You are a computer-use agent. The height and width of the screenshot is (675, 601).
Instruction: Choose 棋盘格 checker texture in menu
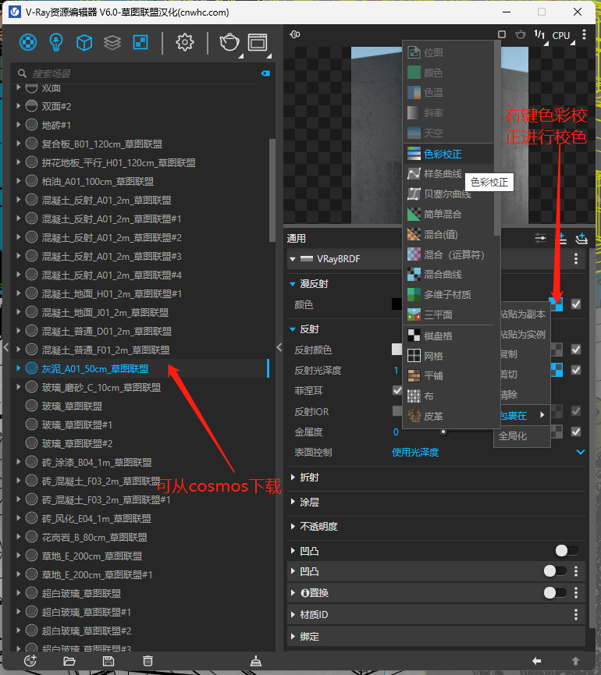pos(438,336)
